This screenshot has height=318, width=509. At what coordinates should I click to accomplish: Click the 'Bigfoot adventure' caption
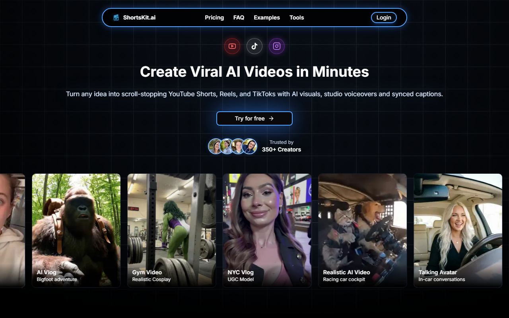tap(57, 279)
